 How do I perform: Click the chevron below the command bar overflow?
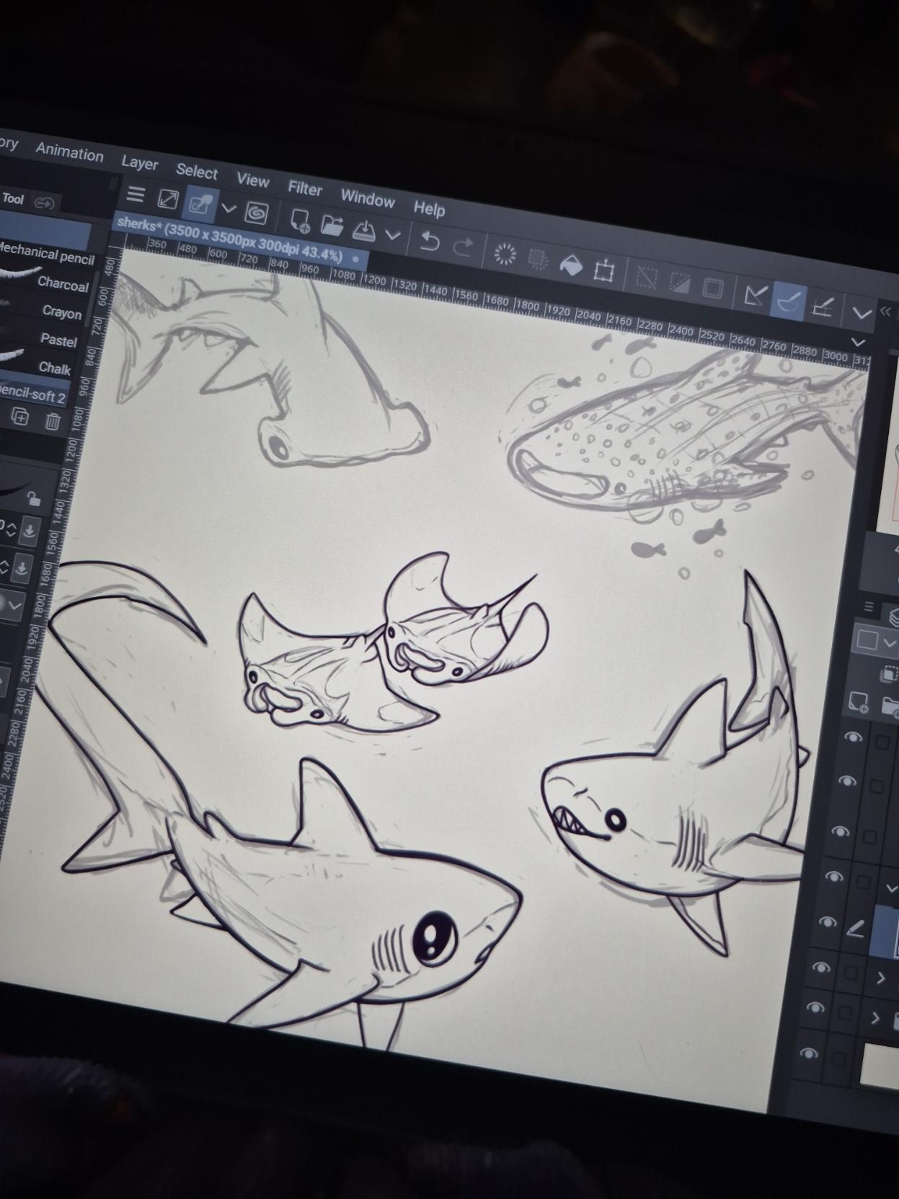point(857,342)
